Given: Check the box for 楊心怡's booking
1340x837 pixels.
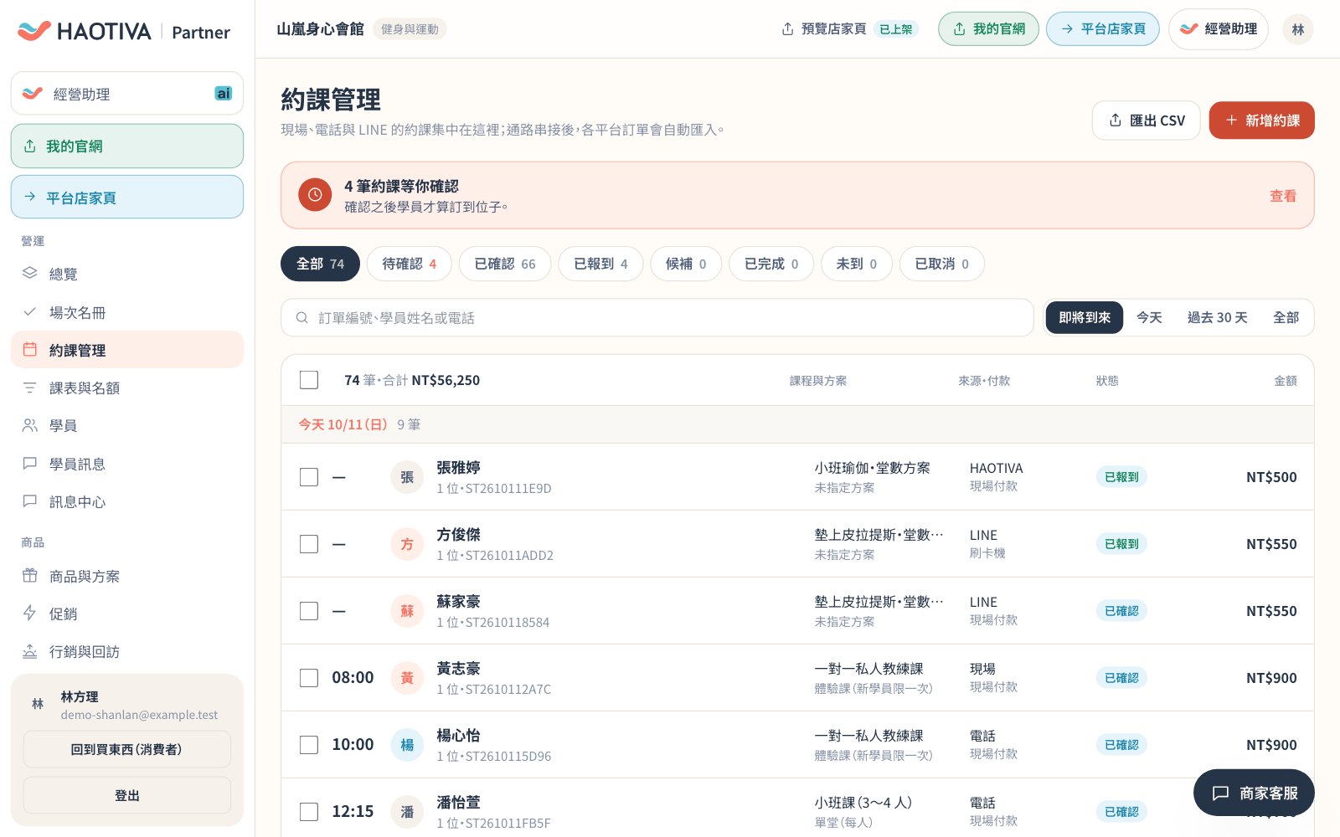Looking at the screenshot, I should pos(309,745).
